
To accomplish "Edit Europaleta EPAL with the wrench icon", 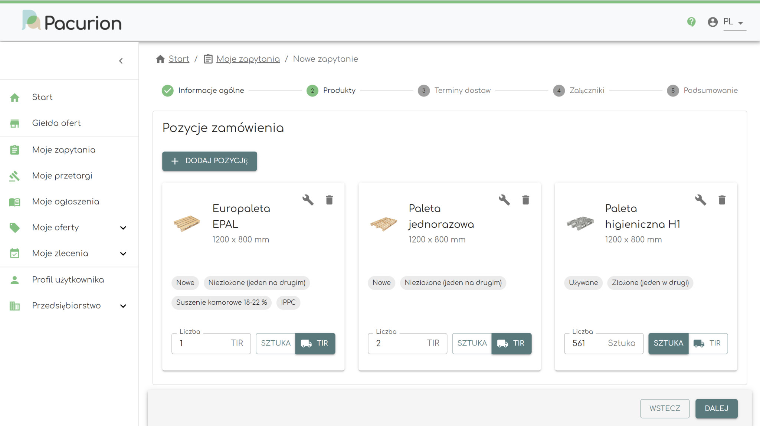I will coord(308,200).
